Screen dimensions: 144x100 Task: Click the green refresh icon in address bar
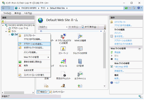tap(126, 8)
